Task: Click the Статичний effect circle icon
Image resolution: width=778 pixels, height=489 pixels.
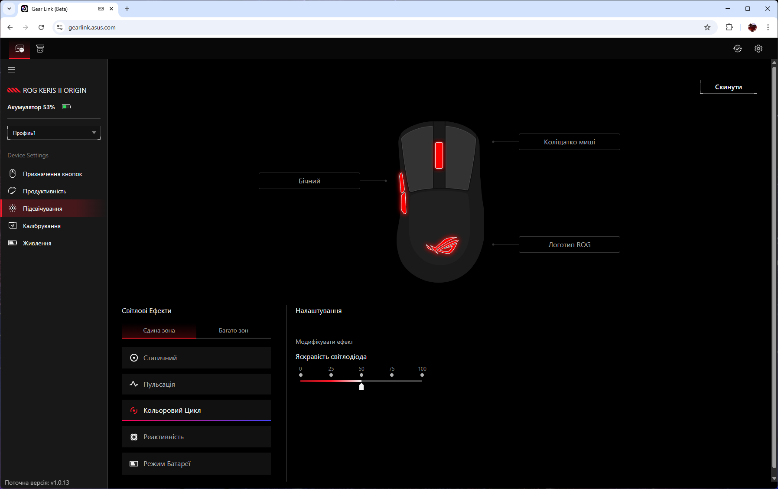Action: click(x=134, y=358)
